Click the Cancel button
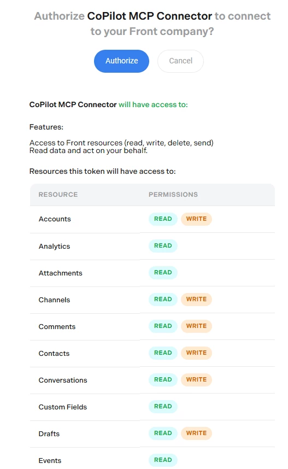Viewport: 288px width, 469px height. [181, 61]
